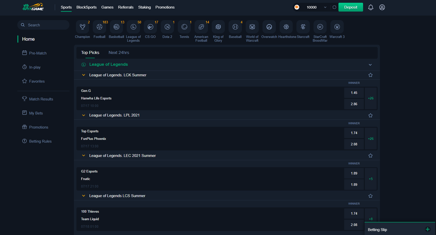
Task: Favorite the LCS Summer league
Action: pos(370,196)
